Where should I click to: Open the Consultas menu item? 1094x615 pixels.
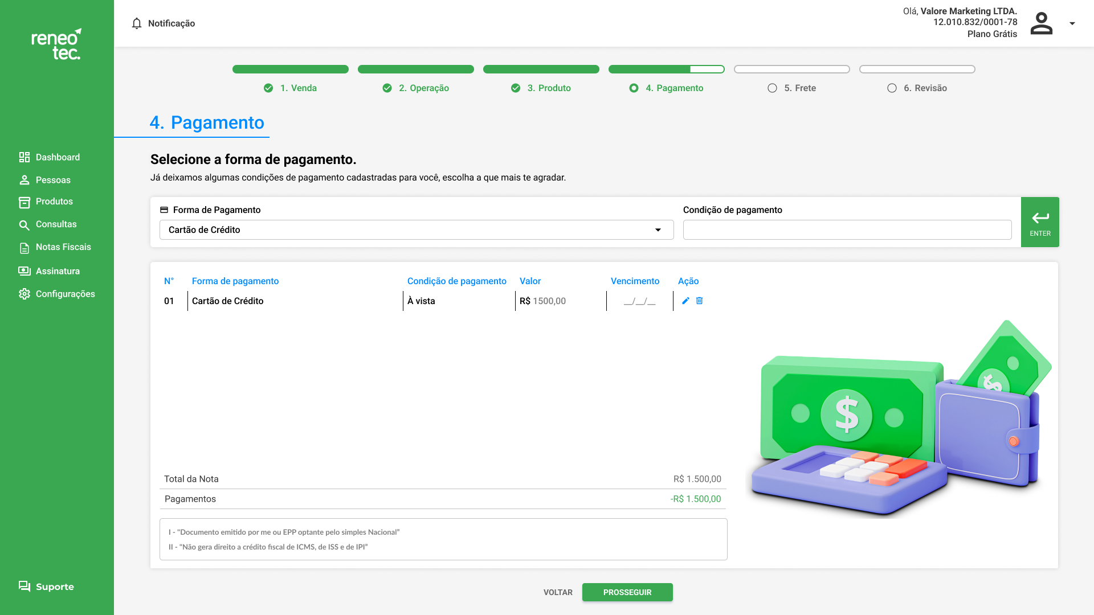pyautogui.click(x=56, y=224)
